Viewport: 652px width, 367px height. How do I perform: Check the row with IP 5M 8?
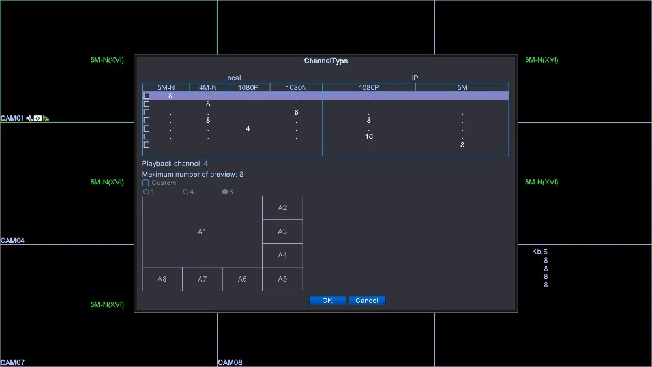click(x=146, y=145)
